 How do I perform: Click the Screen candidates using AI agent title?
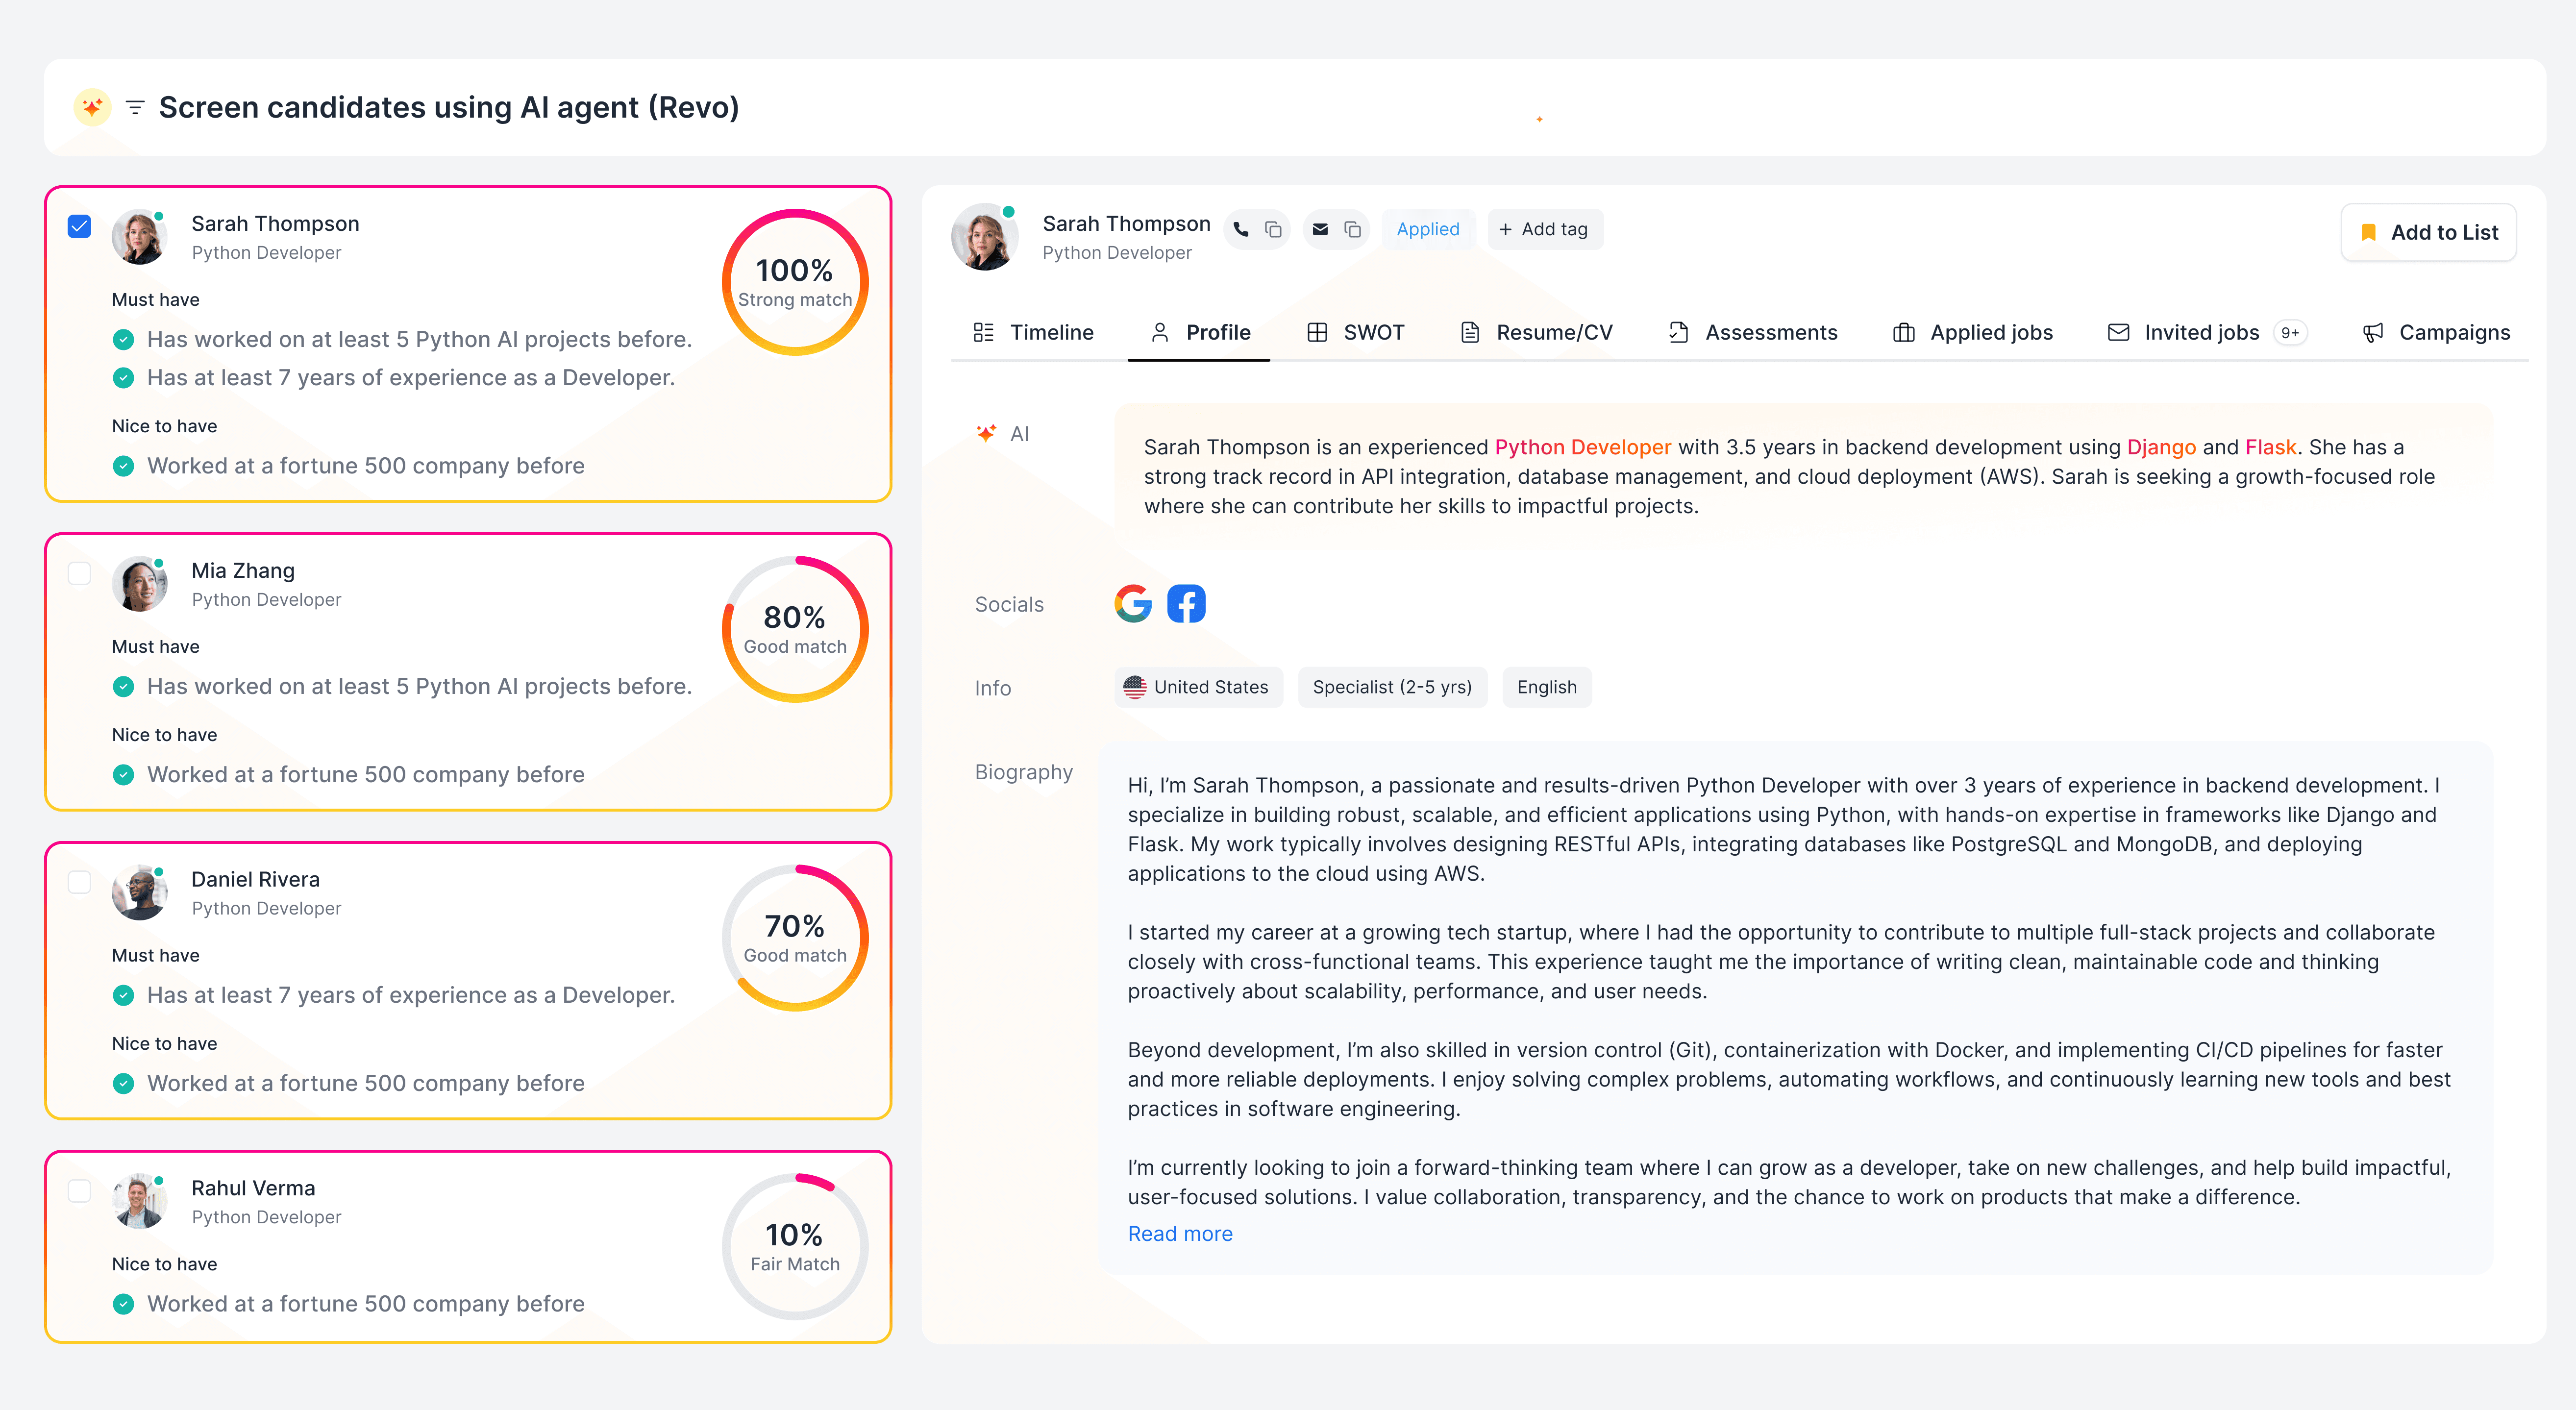pyautogui.click(x=449, y=107)
